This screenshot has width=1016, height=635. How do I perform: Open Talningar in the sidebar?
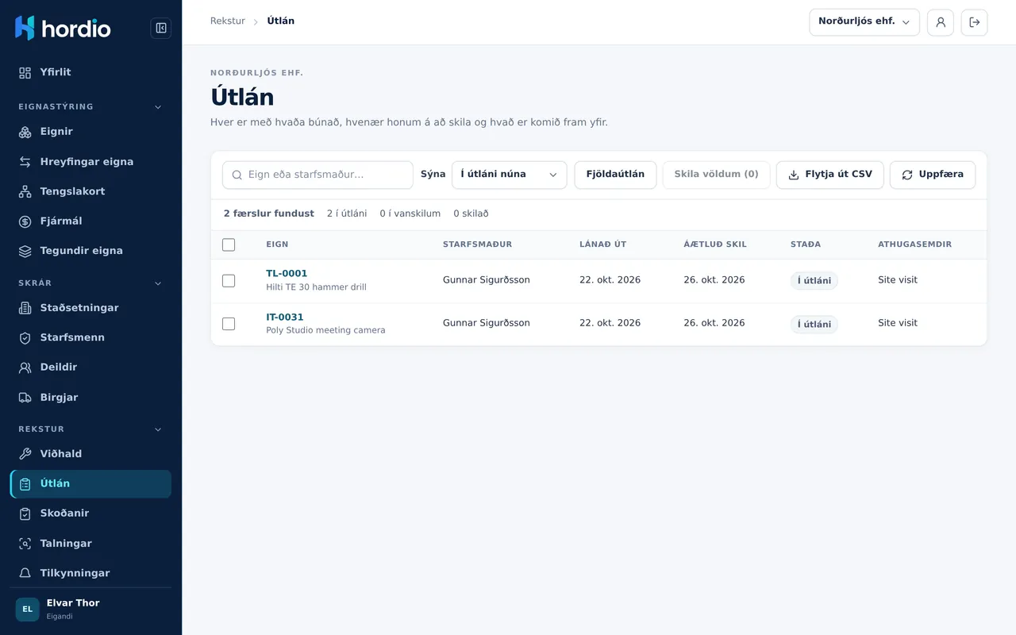point(90,544)
